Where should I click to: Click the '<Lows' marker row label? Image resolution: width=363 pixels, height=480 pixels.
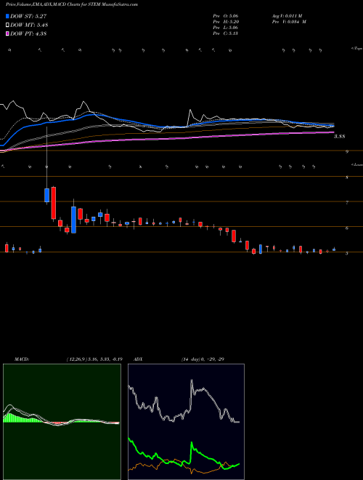pos(356,164)
